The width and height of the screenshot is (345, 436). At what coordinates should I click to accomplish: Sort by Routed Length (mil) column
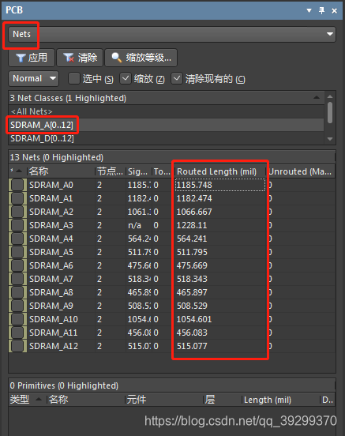(219, 171)
